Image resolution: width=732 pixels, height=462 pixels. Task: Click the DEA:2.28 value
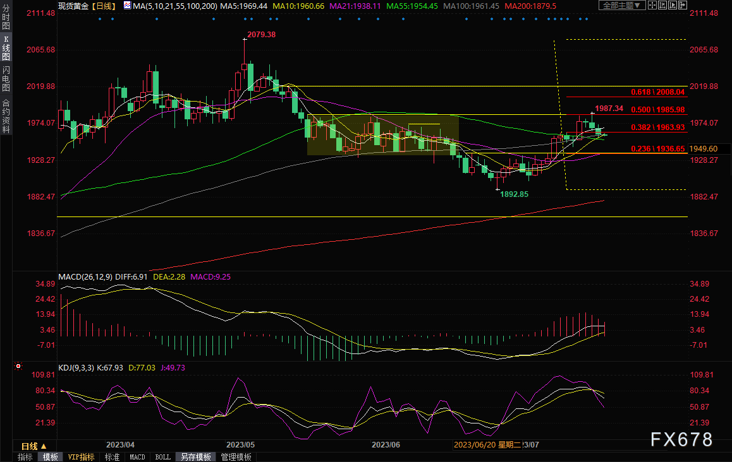click(x=169, y=277)
